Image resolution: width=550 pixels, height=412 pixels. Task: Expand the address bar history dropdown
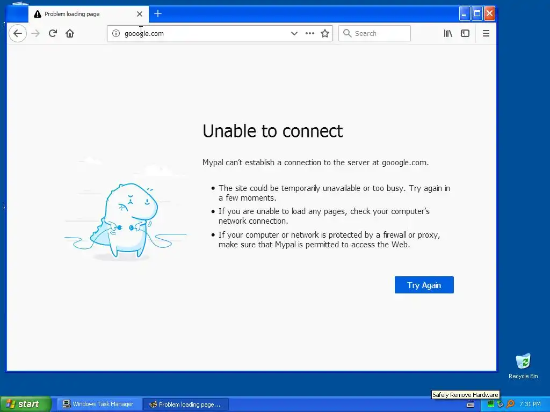[x=294, y=33]
